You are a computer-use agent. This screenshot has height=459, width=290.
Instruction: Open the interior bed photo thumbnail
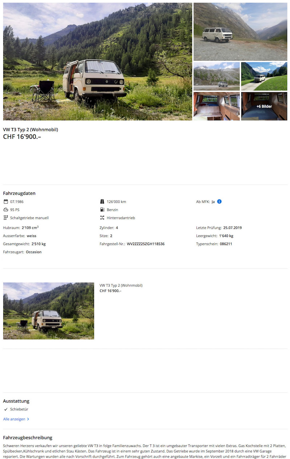[x=216, y=106]
